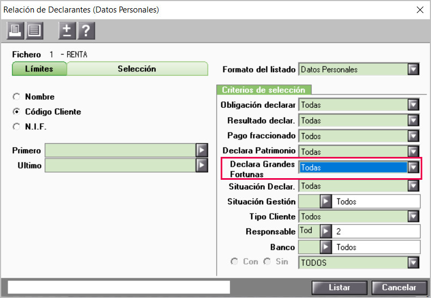Screen dimensions: 431x298
Task: Click the Fichero label text
Action: pos(26,54)
